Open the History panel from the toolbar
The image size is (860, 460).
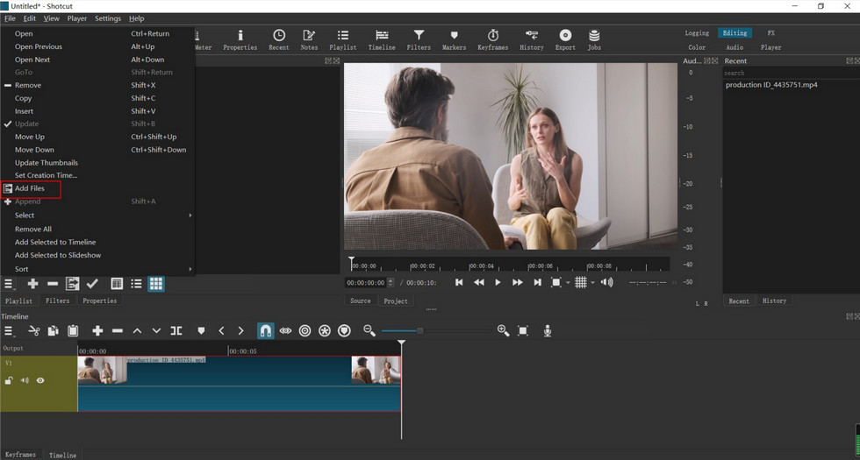coord(532,40)
